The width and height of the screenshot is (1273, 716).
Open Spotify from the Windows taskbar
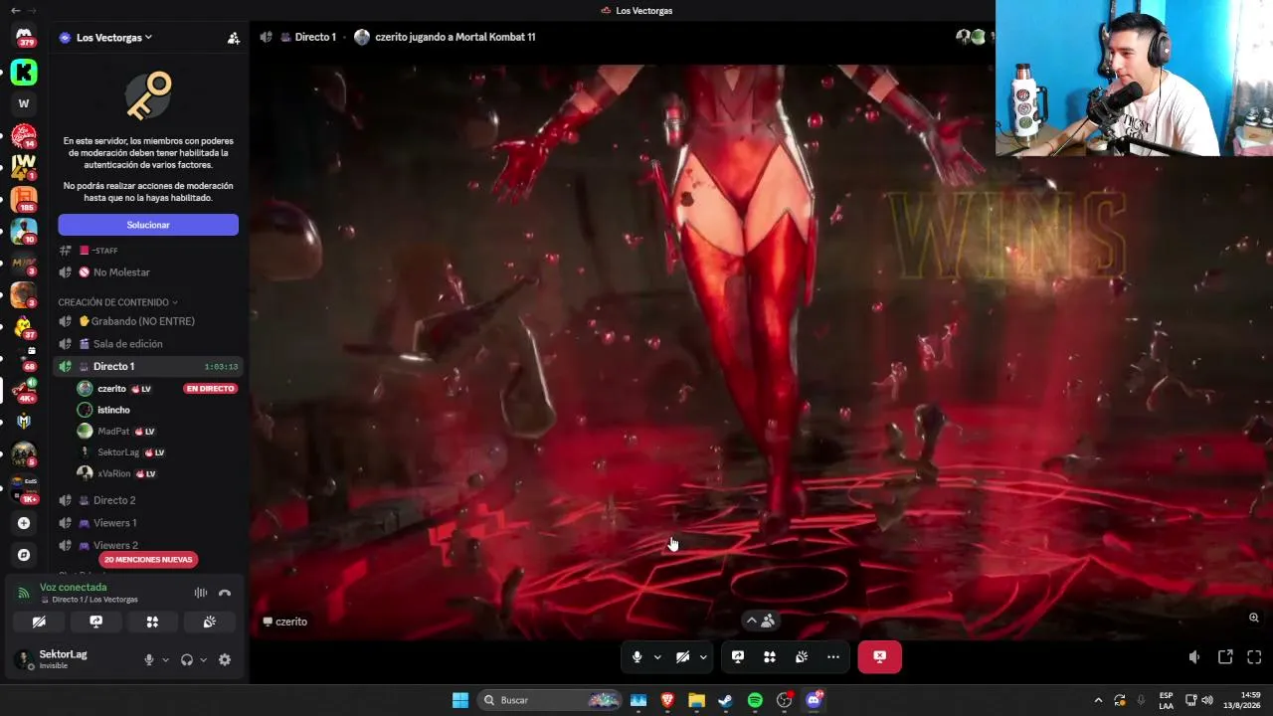(755, 700)
